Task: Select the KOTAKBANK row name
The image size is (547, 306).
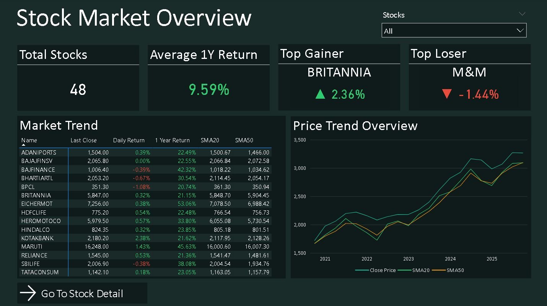Action: (x=37, y=238)
